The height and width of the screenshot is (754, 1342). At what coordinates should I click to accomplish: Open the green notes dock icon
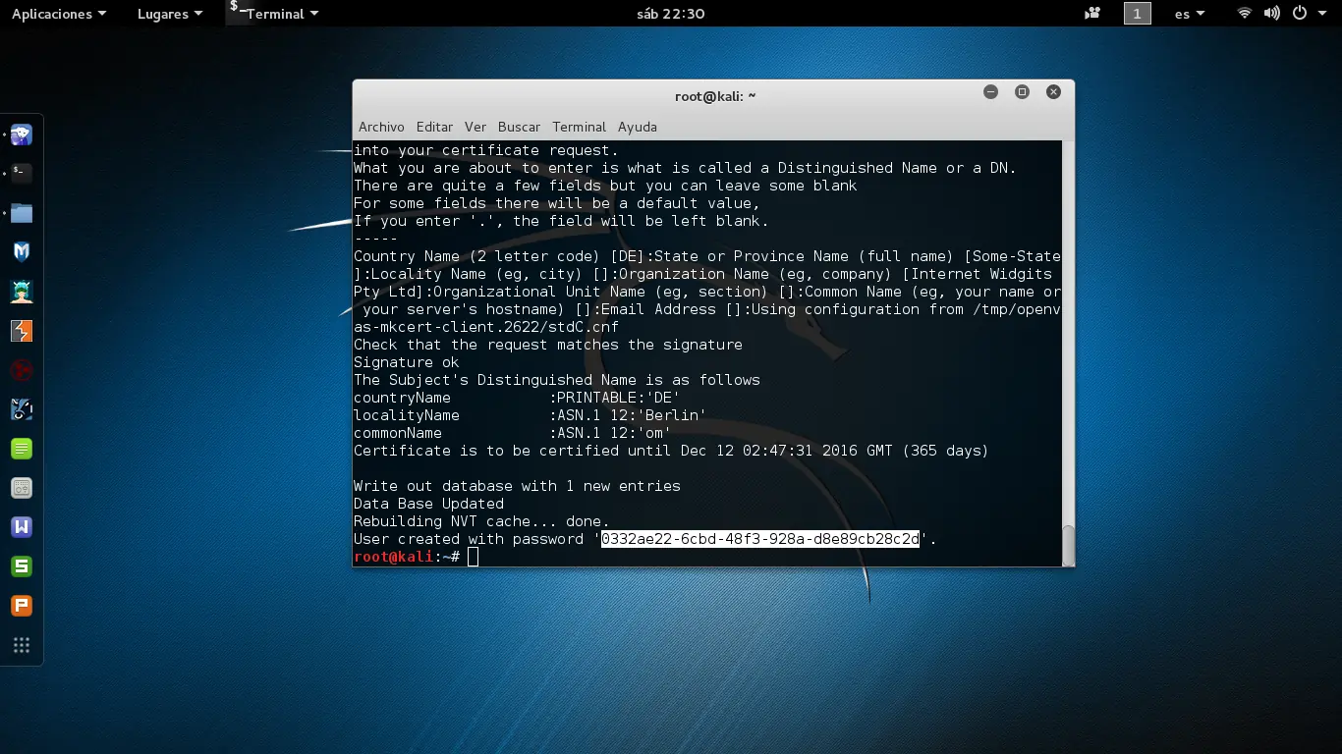22,449
